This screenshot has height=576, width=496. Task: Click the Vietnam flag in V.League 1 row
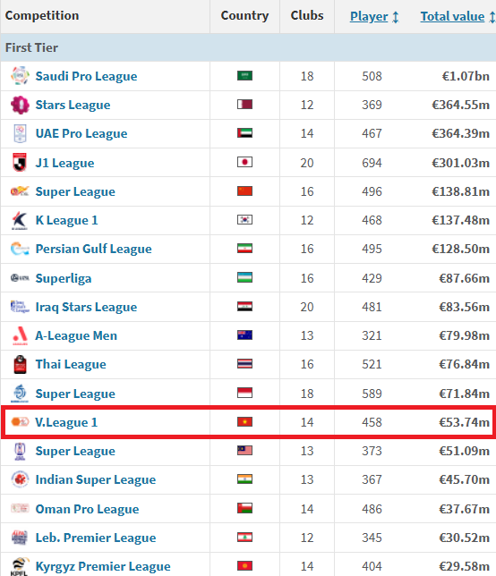[244, 421]
